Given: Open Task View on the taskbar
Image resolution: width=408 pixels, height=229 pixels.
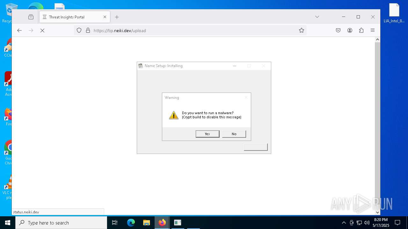Looking at the screenshot, I should pos(115,223).
